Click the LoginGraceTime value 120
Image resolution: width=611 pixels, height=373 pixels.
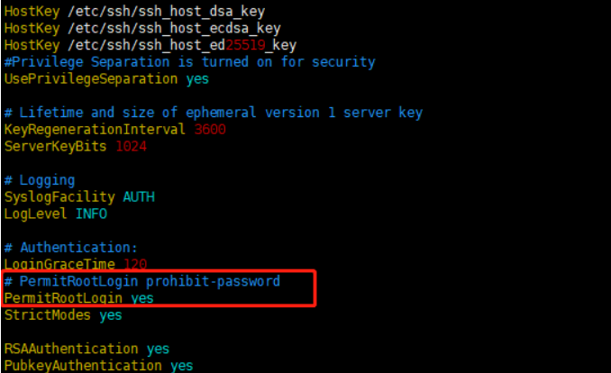134,264
